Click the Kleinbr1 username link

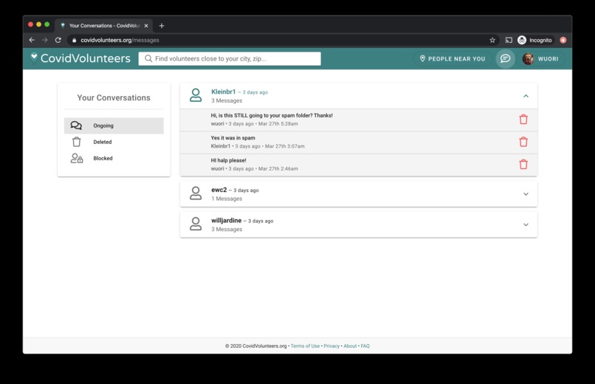223,92
